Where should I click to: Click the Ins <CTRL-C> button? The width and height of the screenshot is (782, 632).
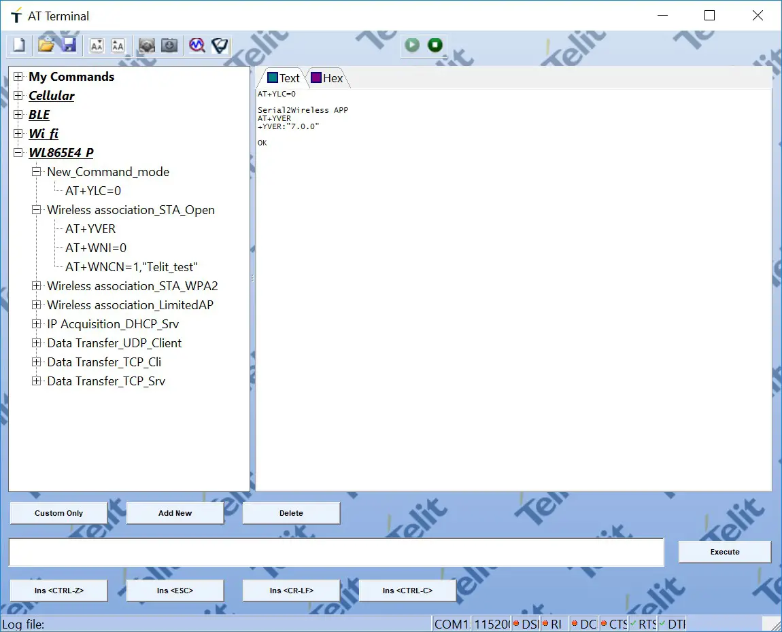(x=407, y=591)
